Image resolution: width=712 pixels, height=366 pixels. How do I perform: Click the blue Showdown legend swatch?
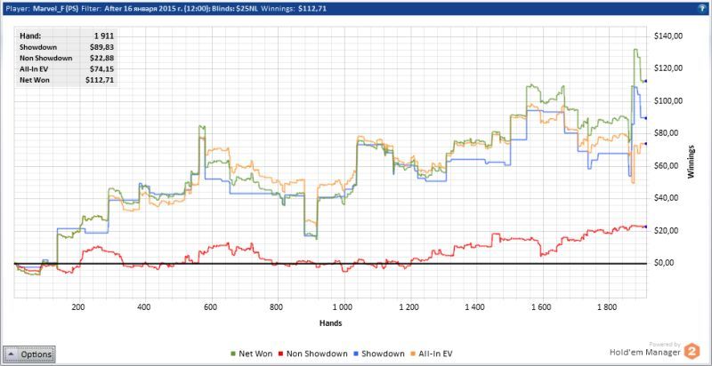click(x=356, y=354)
